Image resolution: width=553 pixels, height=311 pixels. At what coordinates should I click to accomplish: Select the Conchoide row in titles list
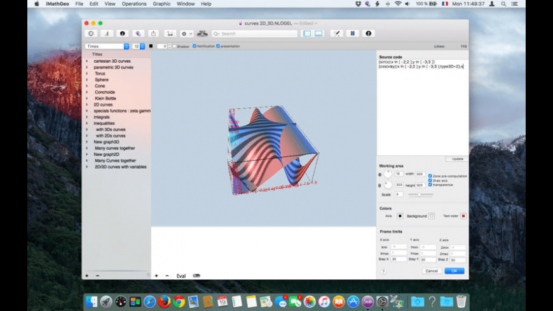point(116,92)
